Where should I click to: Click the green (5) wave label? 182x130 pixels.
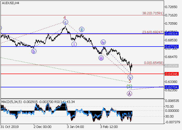click(x=129, y=86)
